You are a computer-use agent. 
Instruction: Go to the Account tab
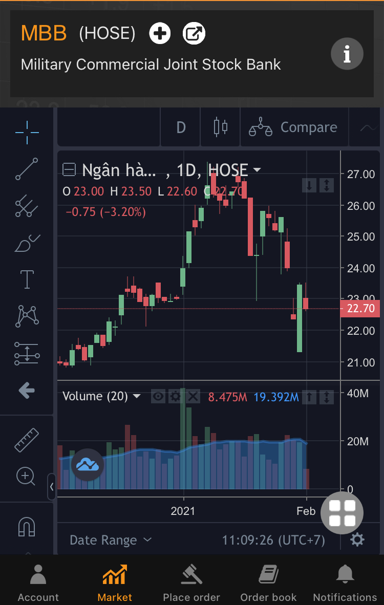[38, 582]
